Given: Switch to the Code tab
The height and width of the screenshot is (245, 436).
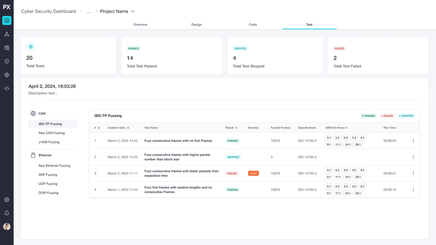Looking at the screenshot, I should 253,24.
